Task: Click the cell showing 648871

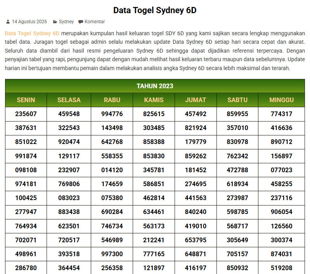Action: (196, 254)
